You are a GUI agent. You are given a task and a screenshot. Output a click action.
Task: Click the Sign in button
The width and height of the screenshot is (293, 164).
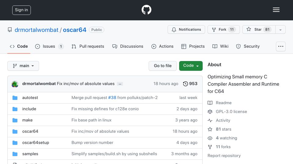pos(21,10)
